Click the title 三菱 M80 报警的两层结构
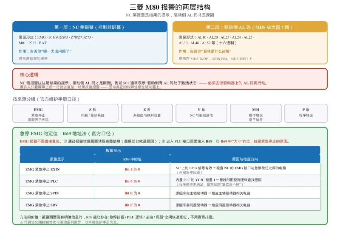340x232 pixels. coord(170,7)
